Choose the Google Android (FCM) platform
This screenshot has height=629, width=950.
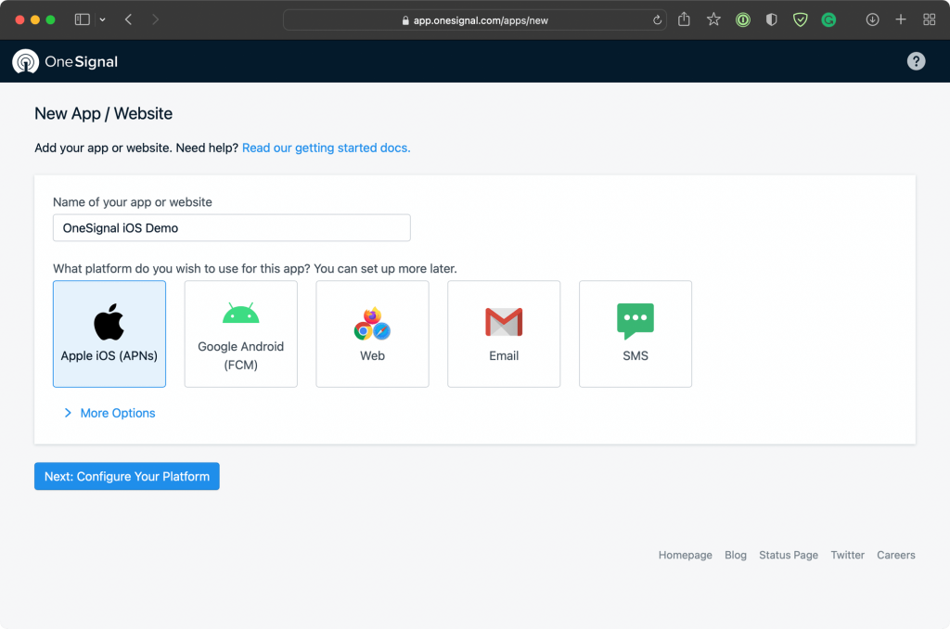(x=240, y=334)
